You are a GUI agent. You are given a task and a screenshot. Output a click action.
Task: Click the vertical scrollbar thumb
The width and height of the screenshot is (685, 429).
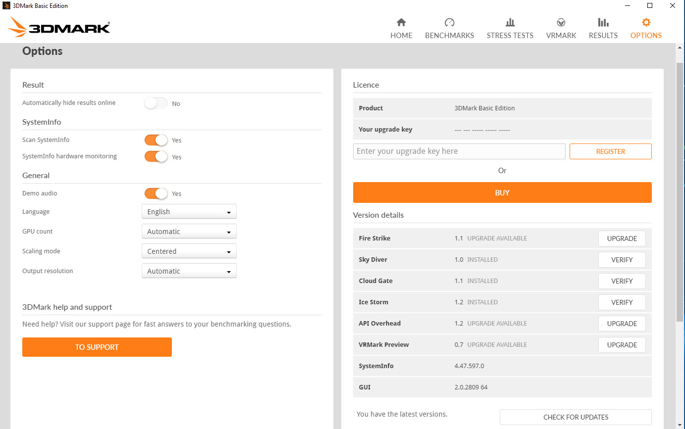click(680, 192)
